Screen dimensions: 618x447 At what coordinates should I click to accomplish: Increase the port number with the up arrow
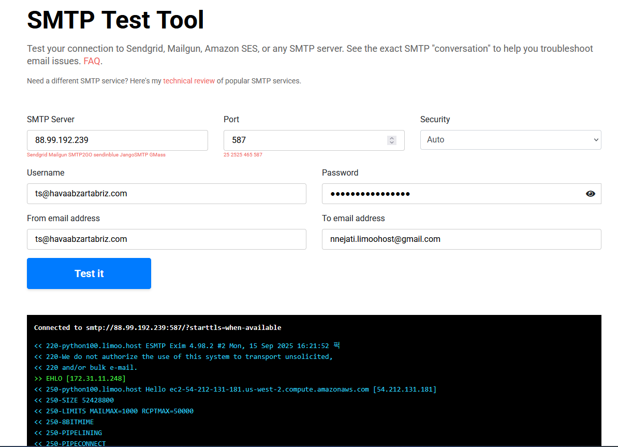point(391,138)
